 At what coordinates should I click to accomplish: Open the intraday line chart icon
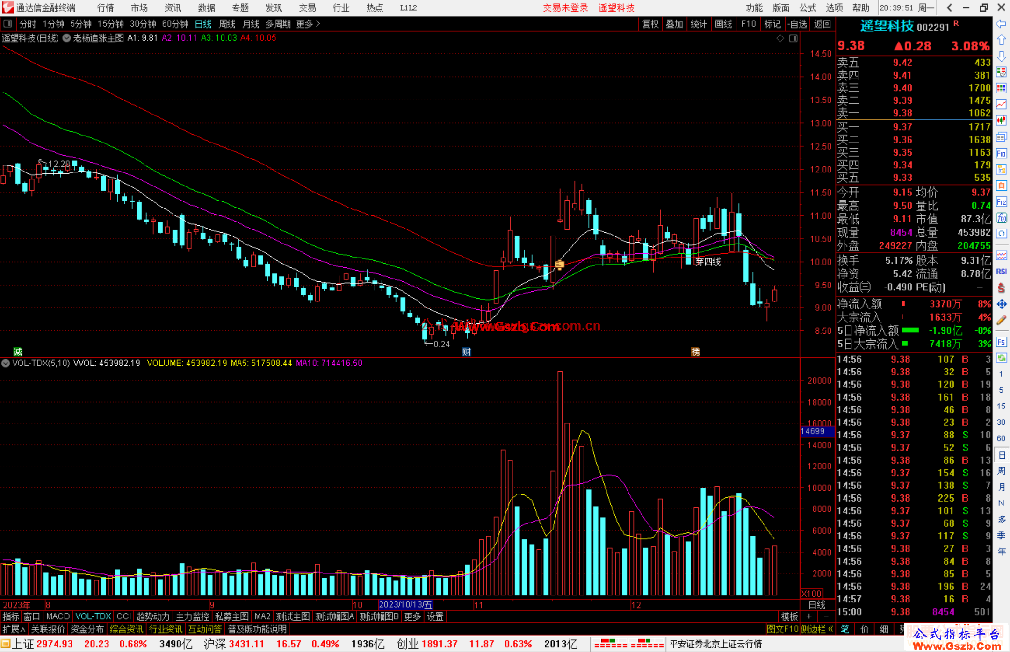(1001, 105)
